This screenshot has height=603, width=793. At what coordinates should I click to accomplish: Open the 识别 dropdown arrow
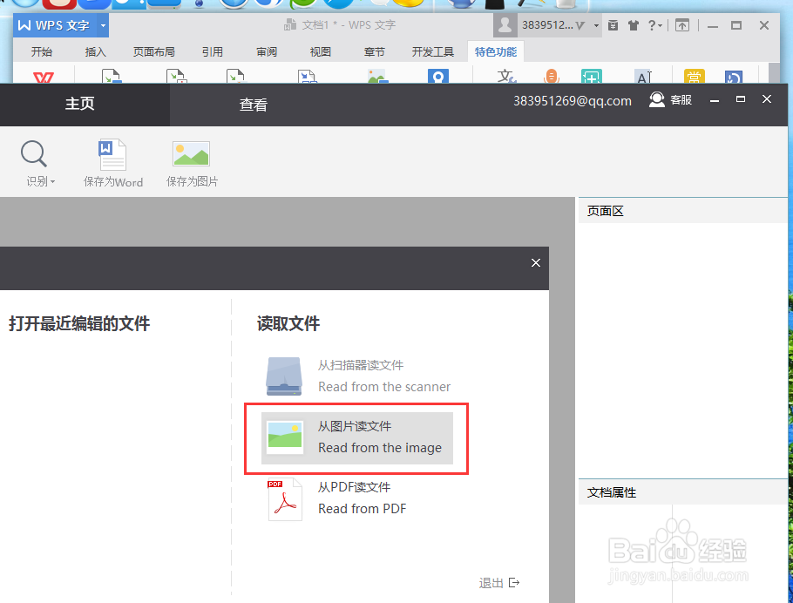coord(51,181)
